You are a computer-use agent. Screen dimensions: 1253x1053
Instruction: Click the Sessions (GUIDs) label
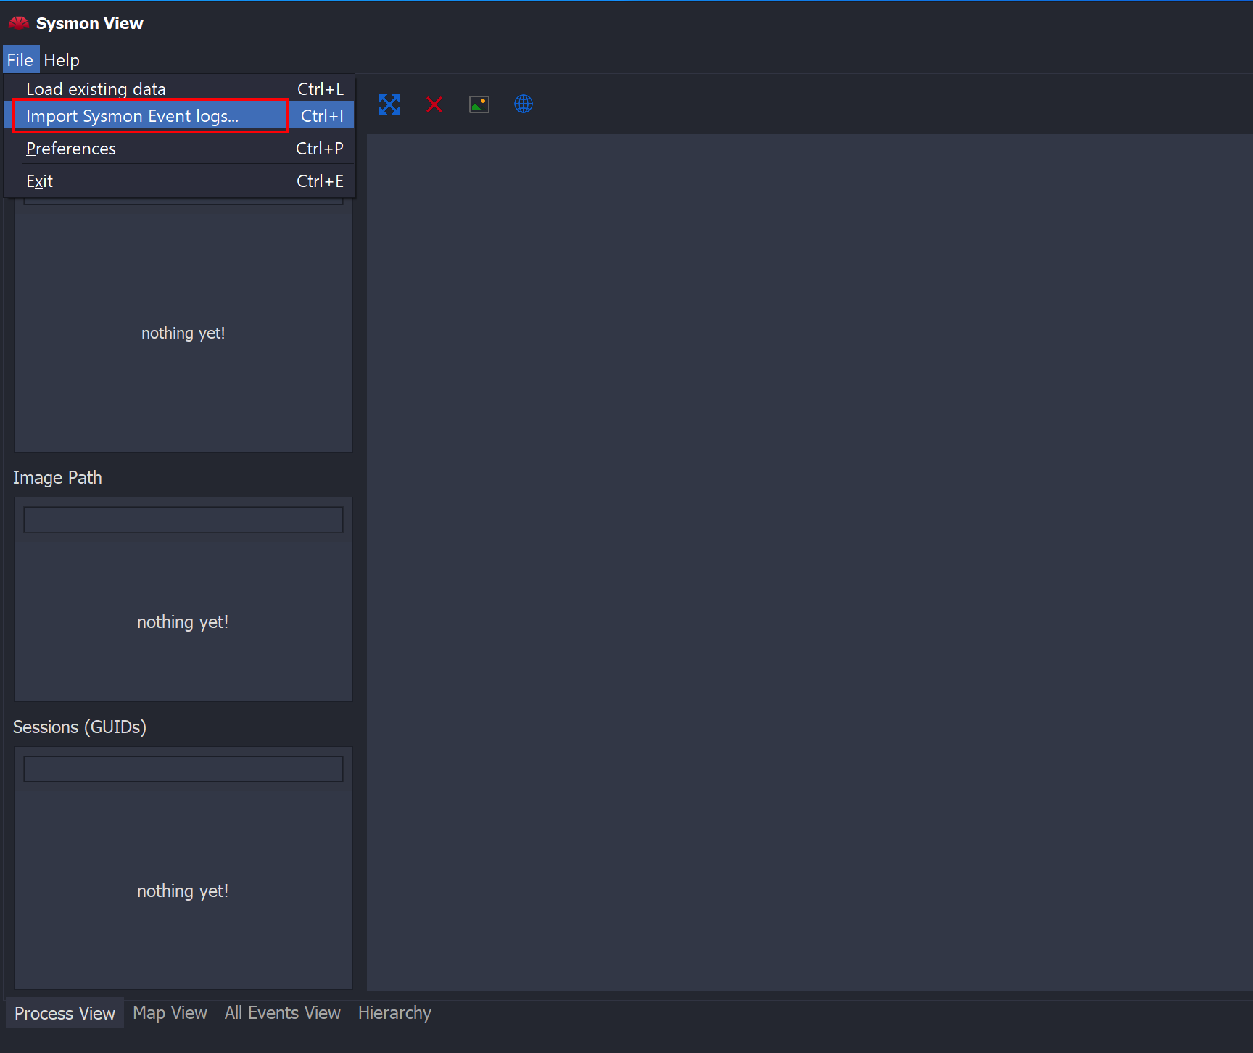[80, 727]
